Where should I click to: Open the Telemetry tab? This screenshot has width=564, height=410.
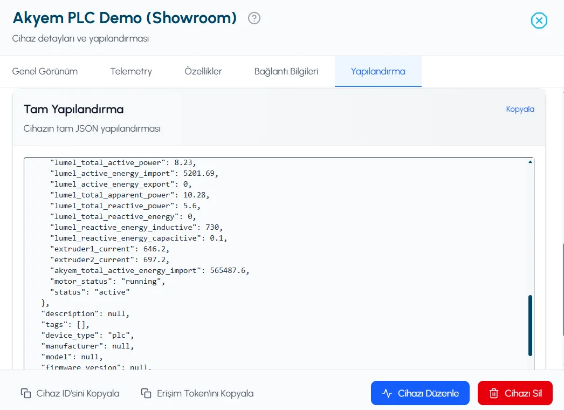pos(131,71)
